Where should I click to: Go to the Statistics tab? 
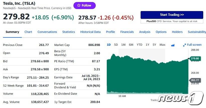coord(68,32)
